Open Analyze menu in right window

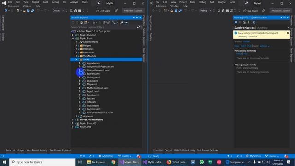pos(222,2)
